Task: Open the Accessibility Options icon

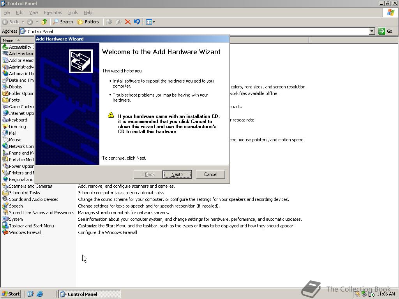Action: pos(5,47)
